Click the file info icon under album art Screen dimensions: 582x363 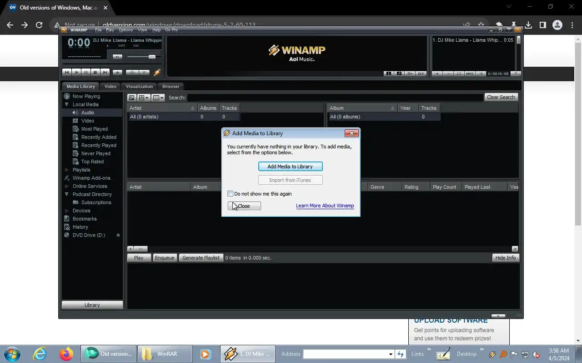(x=388, y=74)
